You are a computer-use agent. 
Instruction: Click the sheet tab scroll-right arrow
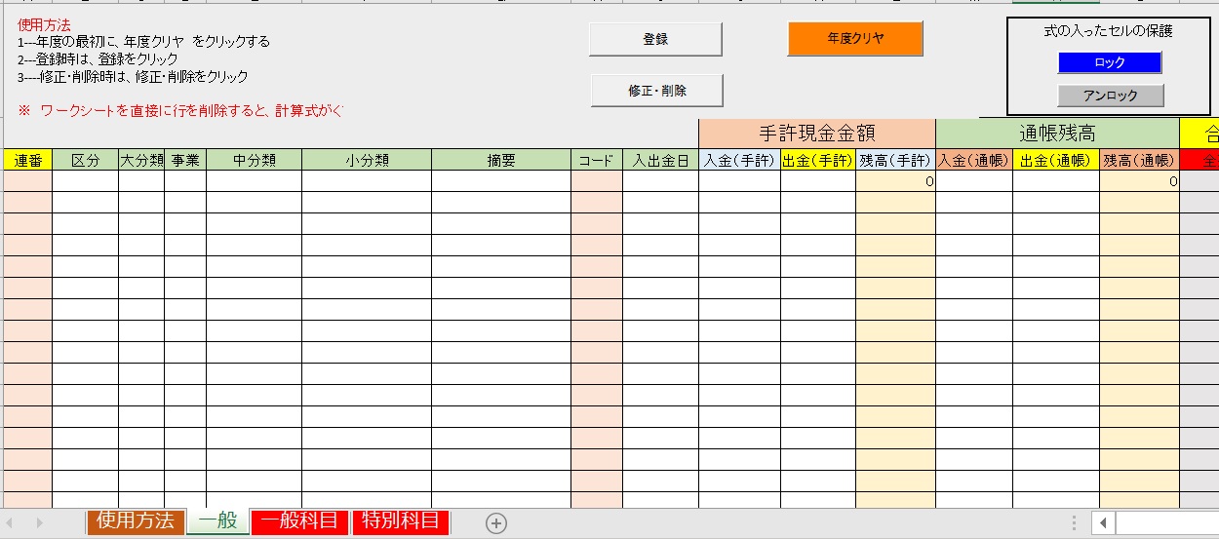pyautogui.click(x=39, y=523)
